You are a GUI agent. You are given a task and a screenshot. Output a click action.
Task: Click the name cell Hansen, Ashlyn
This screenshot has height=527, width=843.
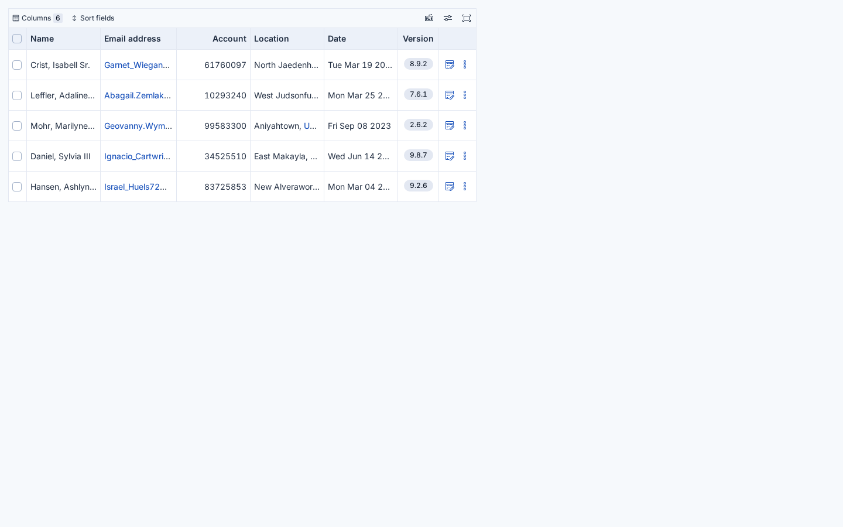(x=63, y=187)
